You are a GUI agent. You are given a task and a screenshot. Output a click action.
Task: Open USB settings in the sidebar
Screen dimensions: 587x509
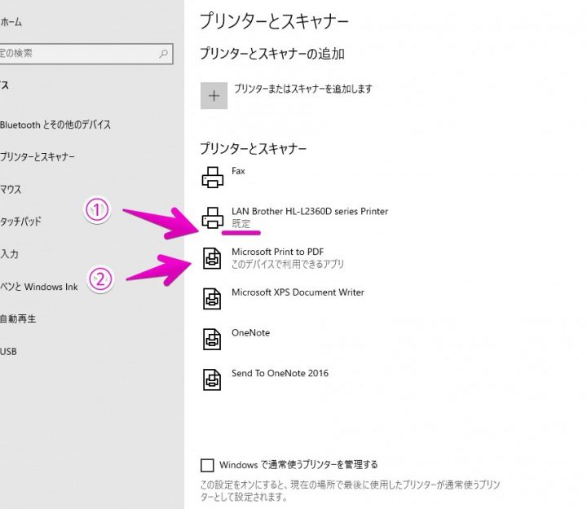point(8,352)
